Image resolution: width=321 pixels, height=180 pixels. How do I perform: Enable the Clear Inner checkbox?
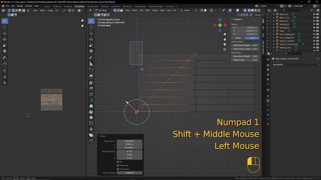point(118,165)
